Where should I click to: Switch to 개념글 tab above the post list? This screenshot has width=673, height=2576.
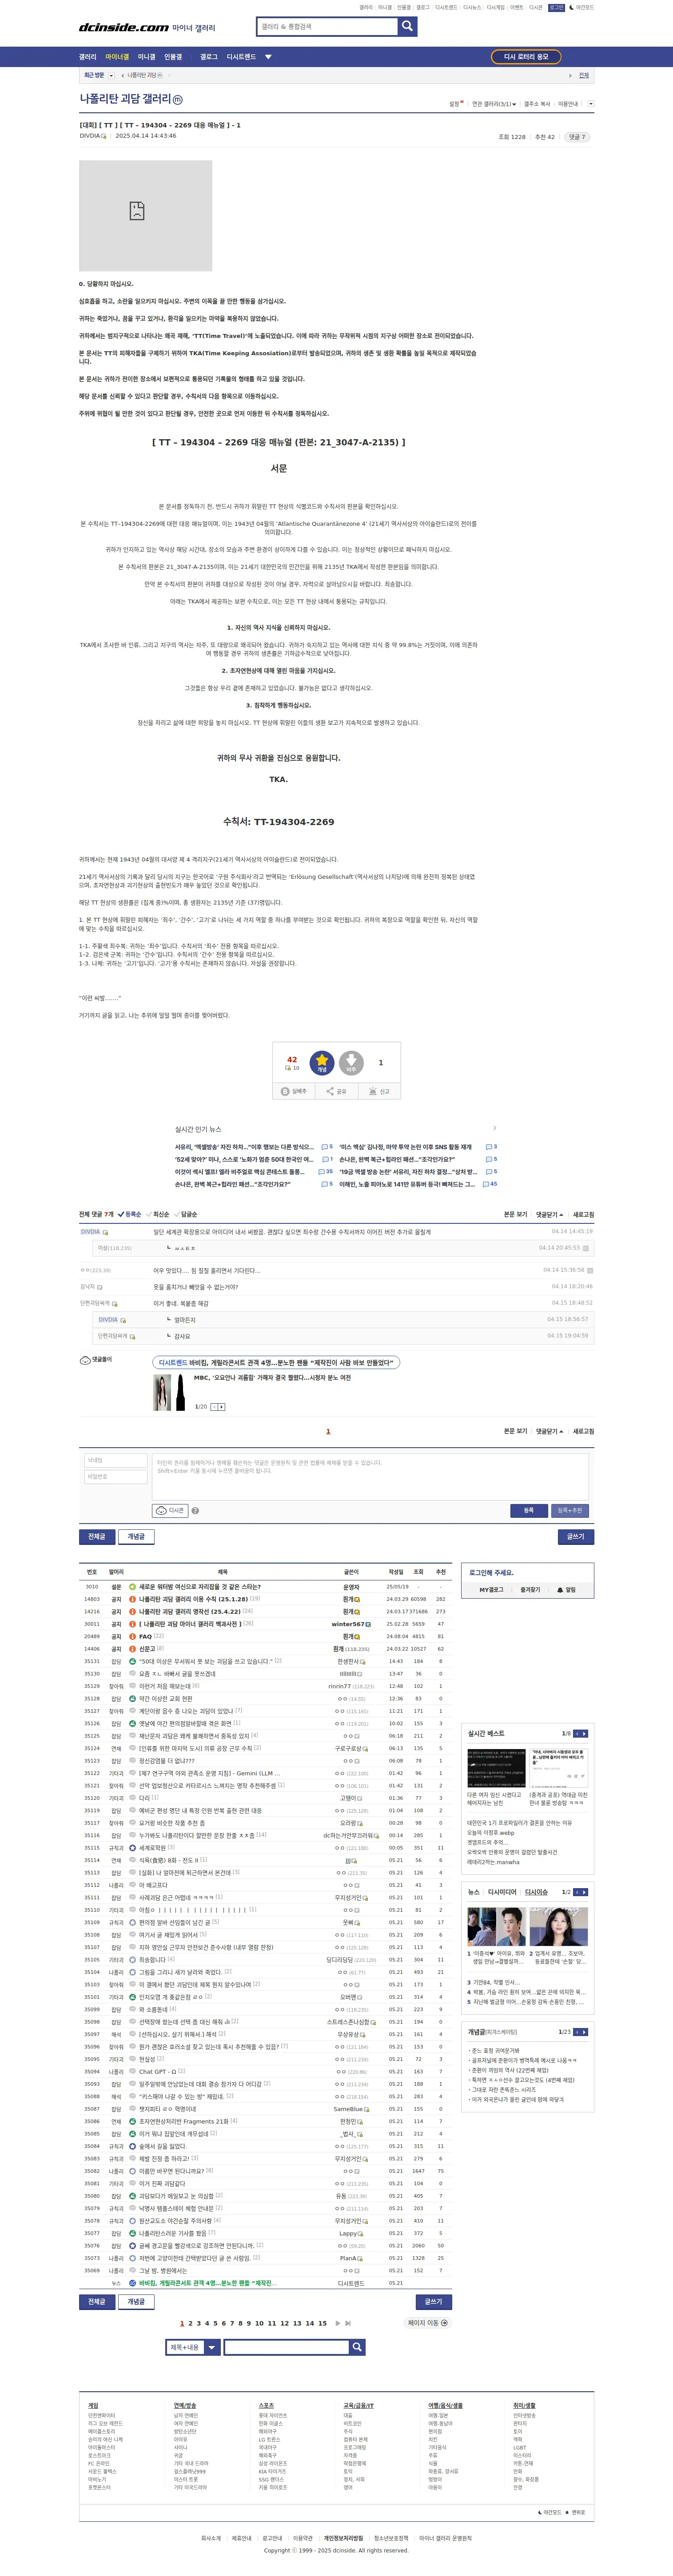click(136, 1536)
